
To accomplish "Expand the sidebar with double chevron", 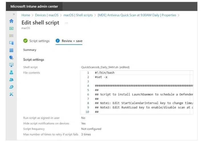I will (x=14, y=14).
